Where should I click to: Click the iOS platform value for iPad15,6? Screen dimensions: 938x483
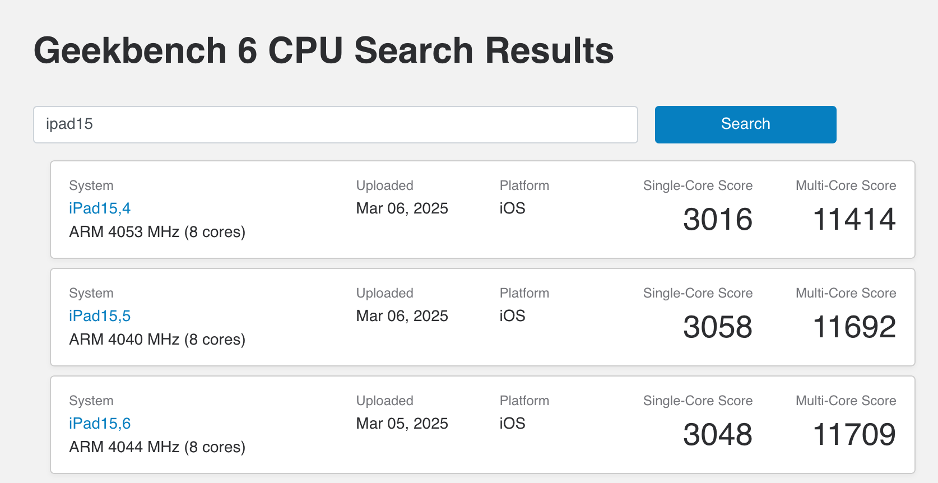512,424
